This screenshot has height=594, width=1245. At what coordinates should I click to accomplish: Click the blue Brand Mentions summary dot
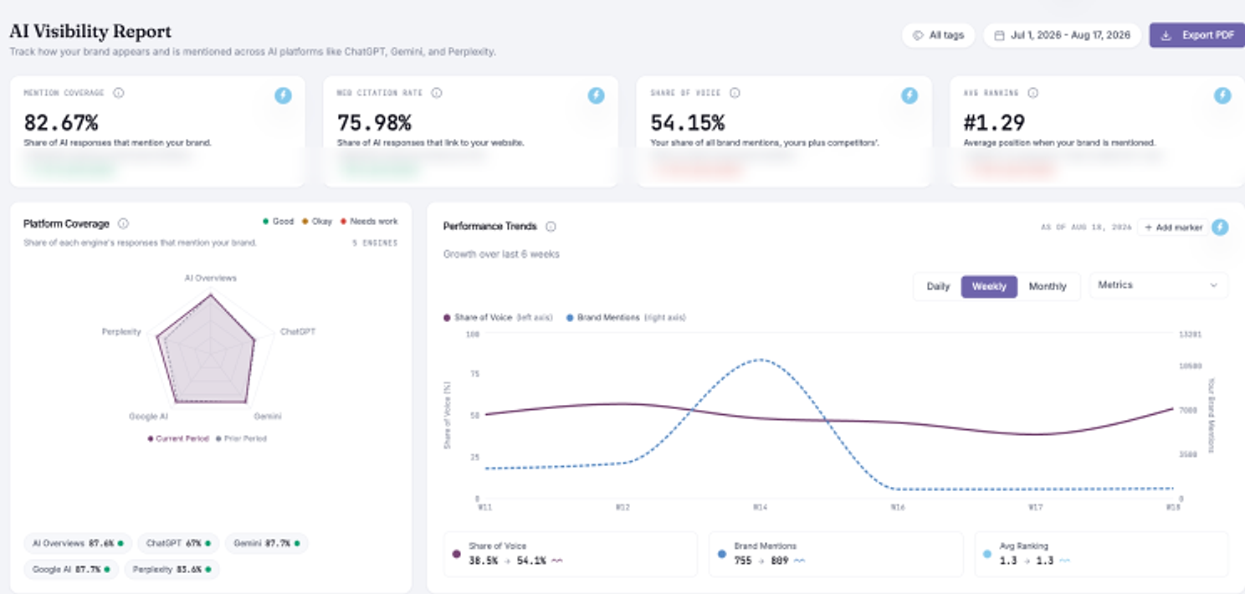point(721,554)
